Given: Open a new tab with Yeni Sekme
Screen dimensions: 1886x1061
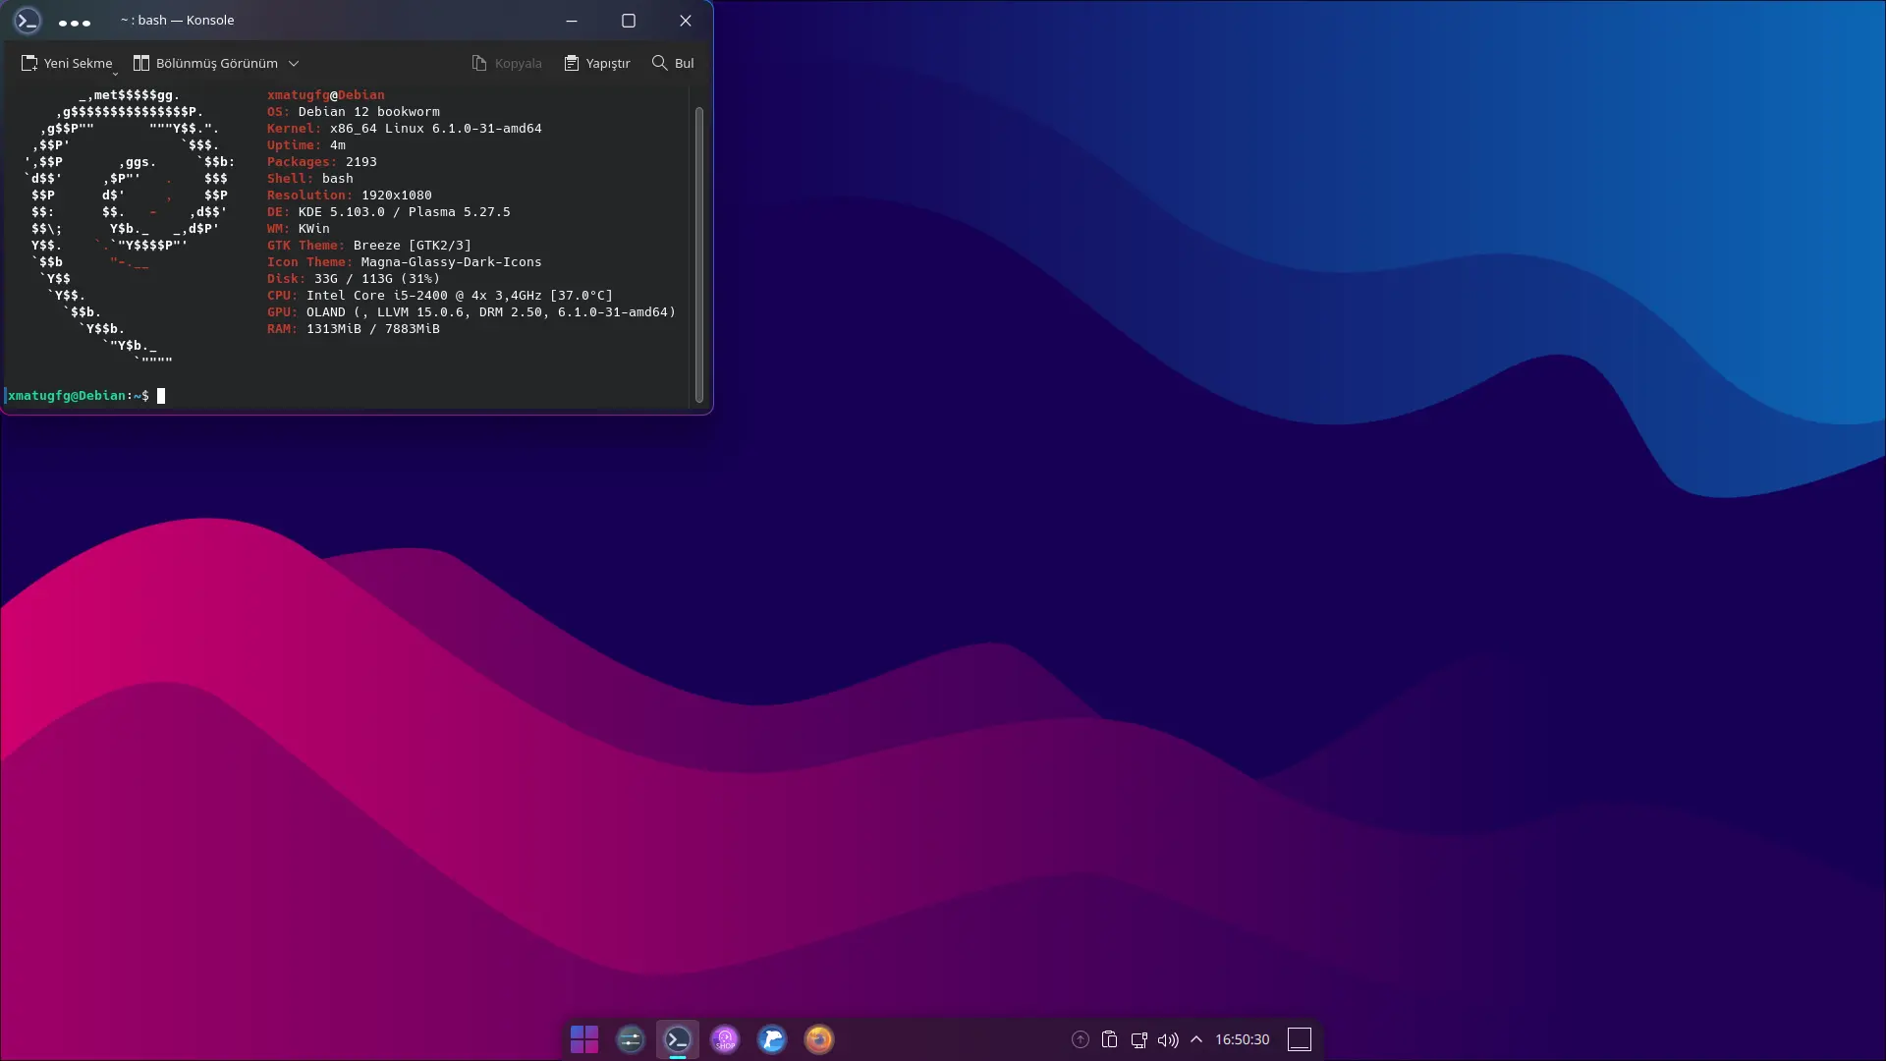Looking at the screenshot, I should (x=67, y=63).
